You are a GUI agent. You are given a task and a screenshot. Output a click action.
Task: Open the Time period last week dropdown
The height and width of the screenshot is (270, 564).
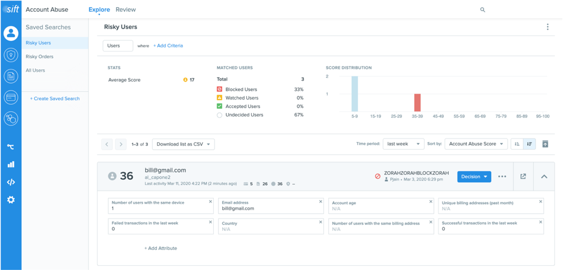coord(403,144)
